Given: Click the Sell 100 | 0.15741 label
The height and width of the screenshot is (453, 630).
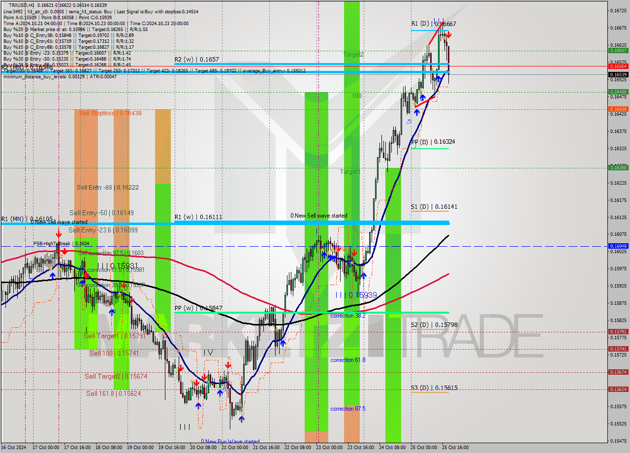Looking at the screenshot, I should [x=114, y=354].
